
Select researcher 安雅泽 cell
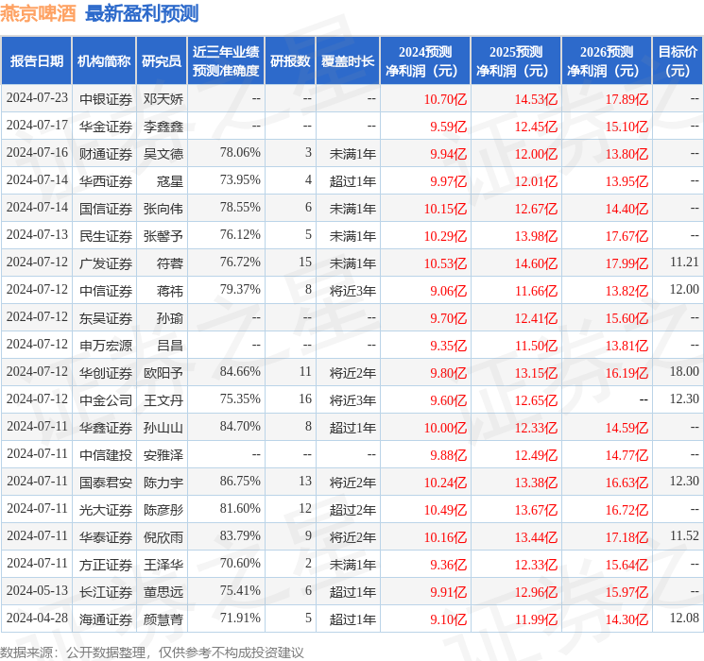tap(163, 454)
